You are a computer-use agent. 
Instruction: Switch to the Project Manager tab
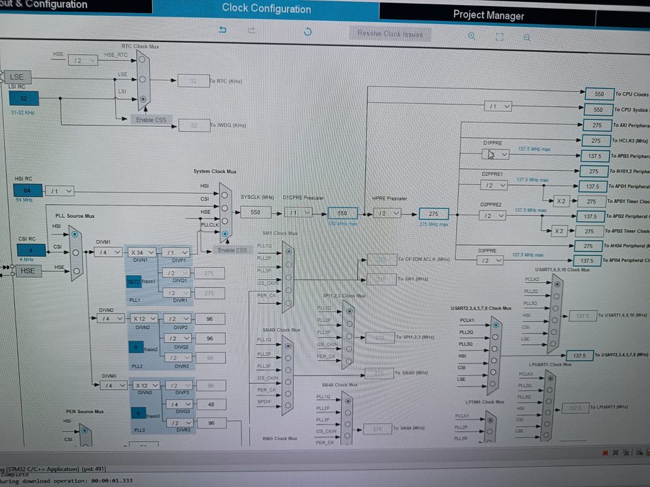[x=488, y=16]
